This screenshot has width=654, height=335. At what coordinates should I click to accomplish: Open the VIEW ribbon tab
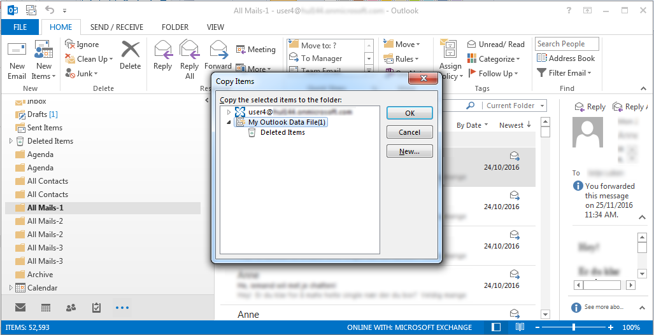pos(215,27)
